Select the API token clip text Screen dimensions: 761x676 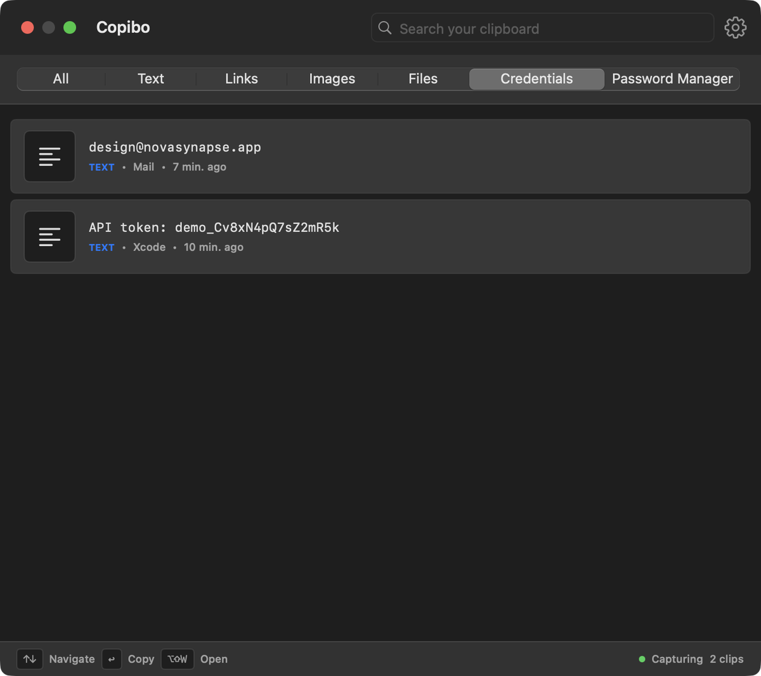[x=214, y=227]
